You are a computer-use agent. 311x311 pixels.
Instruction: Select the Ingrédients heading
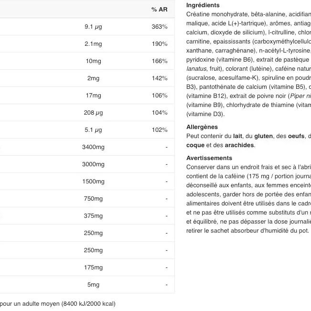203,5
